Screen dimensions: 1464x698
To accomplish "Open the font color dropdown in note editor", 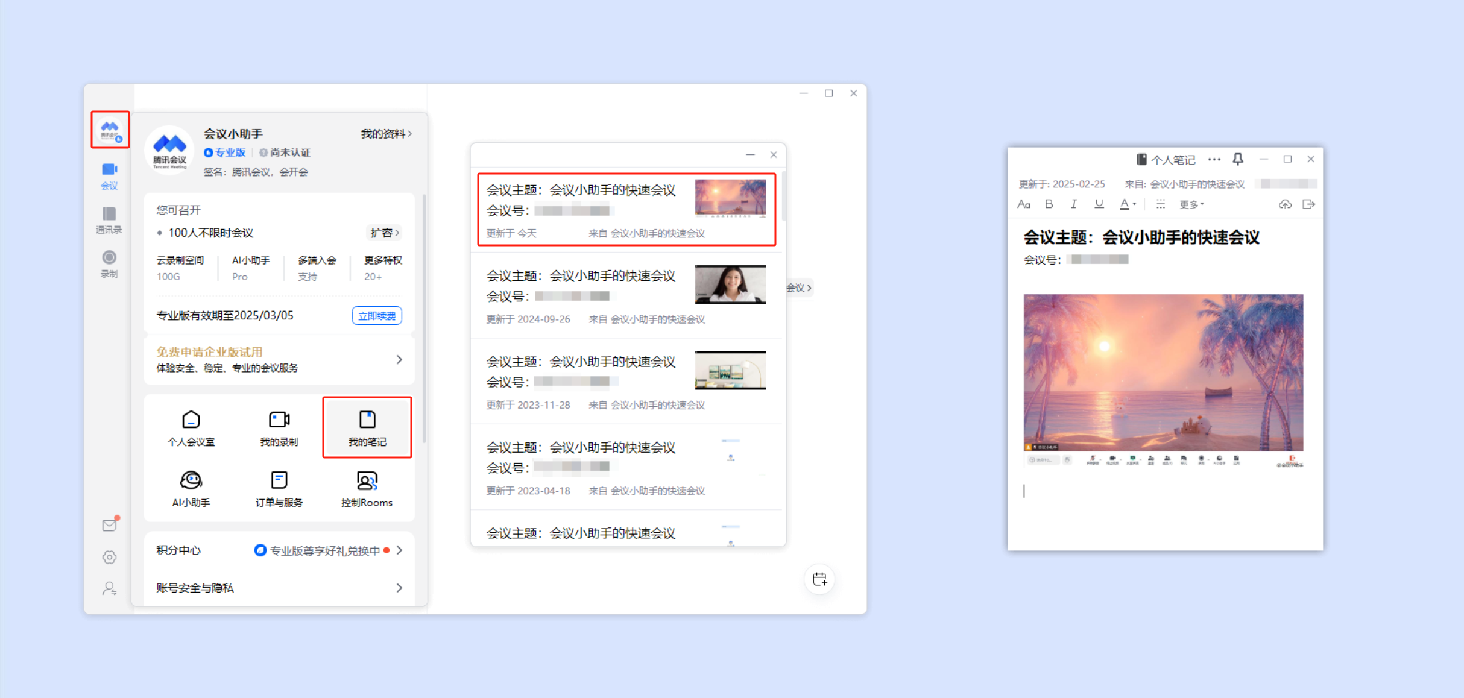I will 1128,204.
